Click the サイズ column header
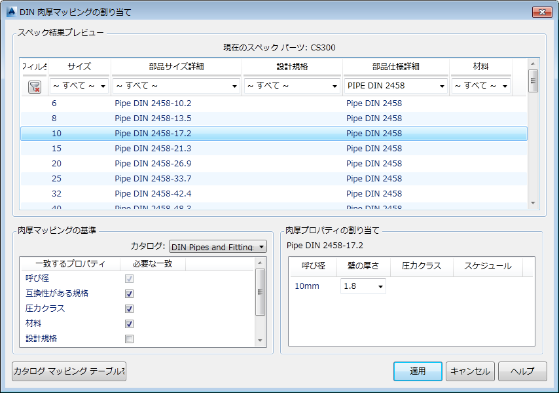 click(x=79, y=66)
